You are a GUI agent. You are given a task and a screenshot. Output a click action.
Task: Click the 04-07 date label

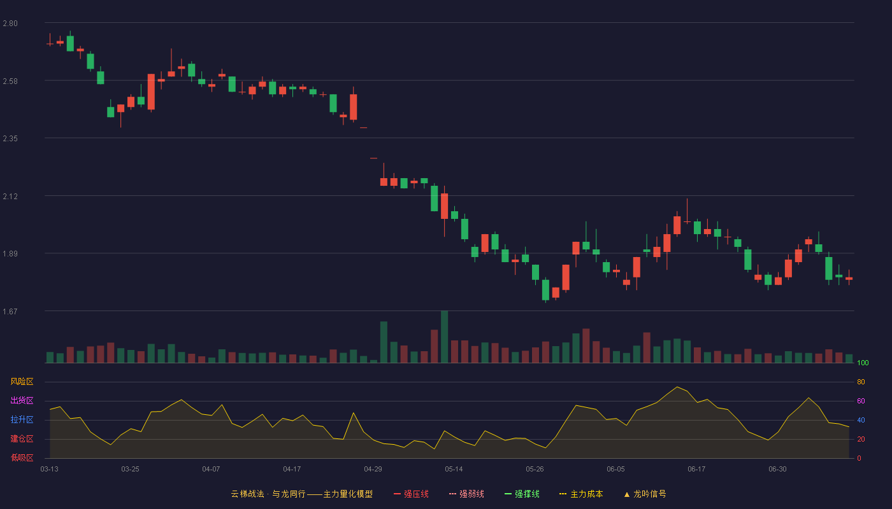[x=211, y=469]
